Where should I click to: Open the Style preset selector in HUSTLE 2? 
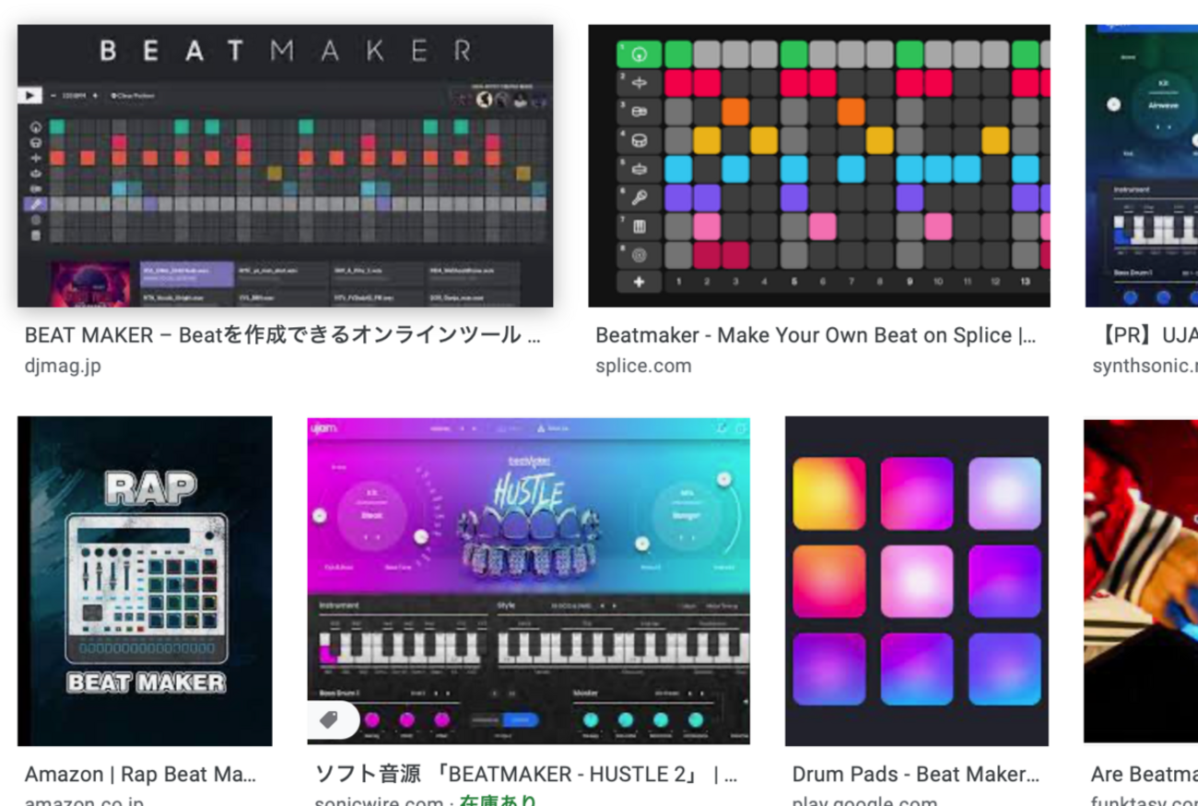[x=571, y=605]
